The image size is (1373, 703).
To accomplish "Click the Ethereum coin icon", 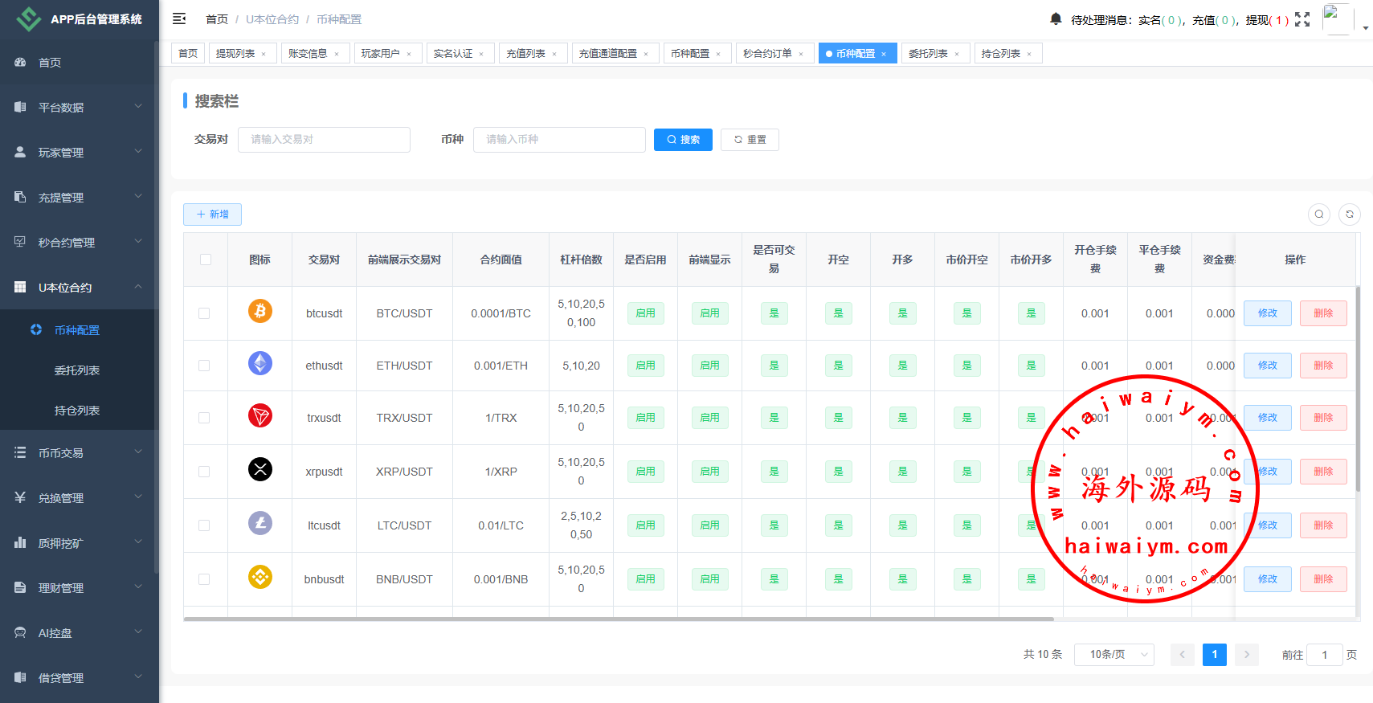I will point(259,364).
